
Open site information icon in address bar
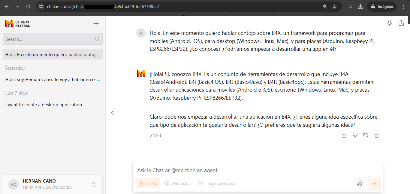(41, 7)
